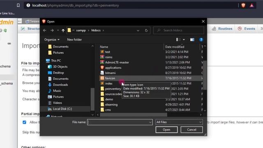This screenshot has width=263, height=148.
Task: Sort files by Date modified column
Action: pyautogui.click(x=175, y=47)
